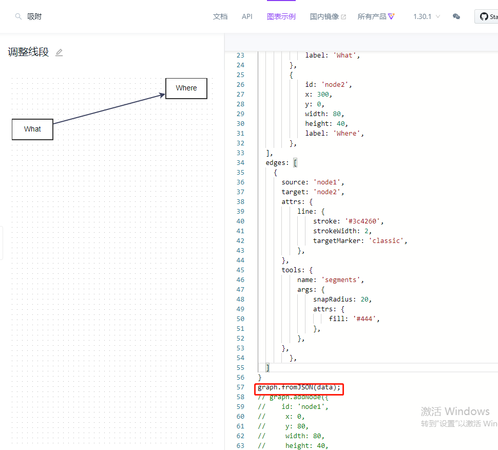The height and width of the screenshot is (450, 498).
Task: Click targetMarker: 'classic' code line
Action: pos(360,241)
